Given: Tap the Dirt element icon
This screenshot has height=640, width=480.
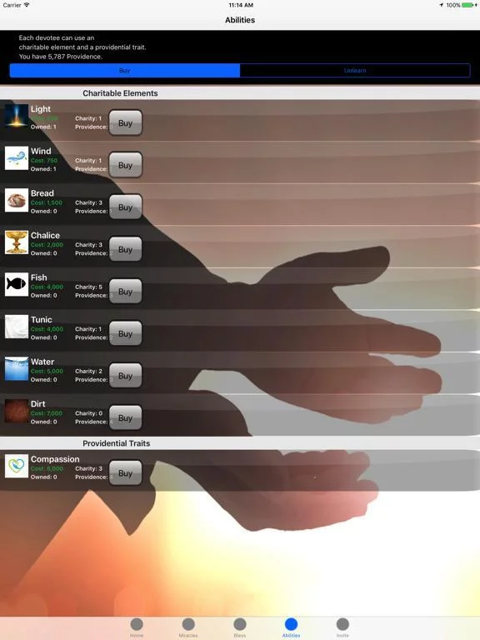Looking at the screenshot, I should [17, 411].
